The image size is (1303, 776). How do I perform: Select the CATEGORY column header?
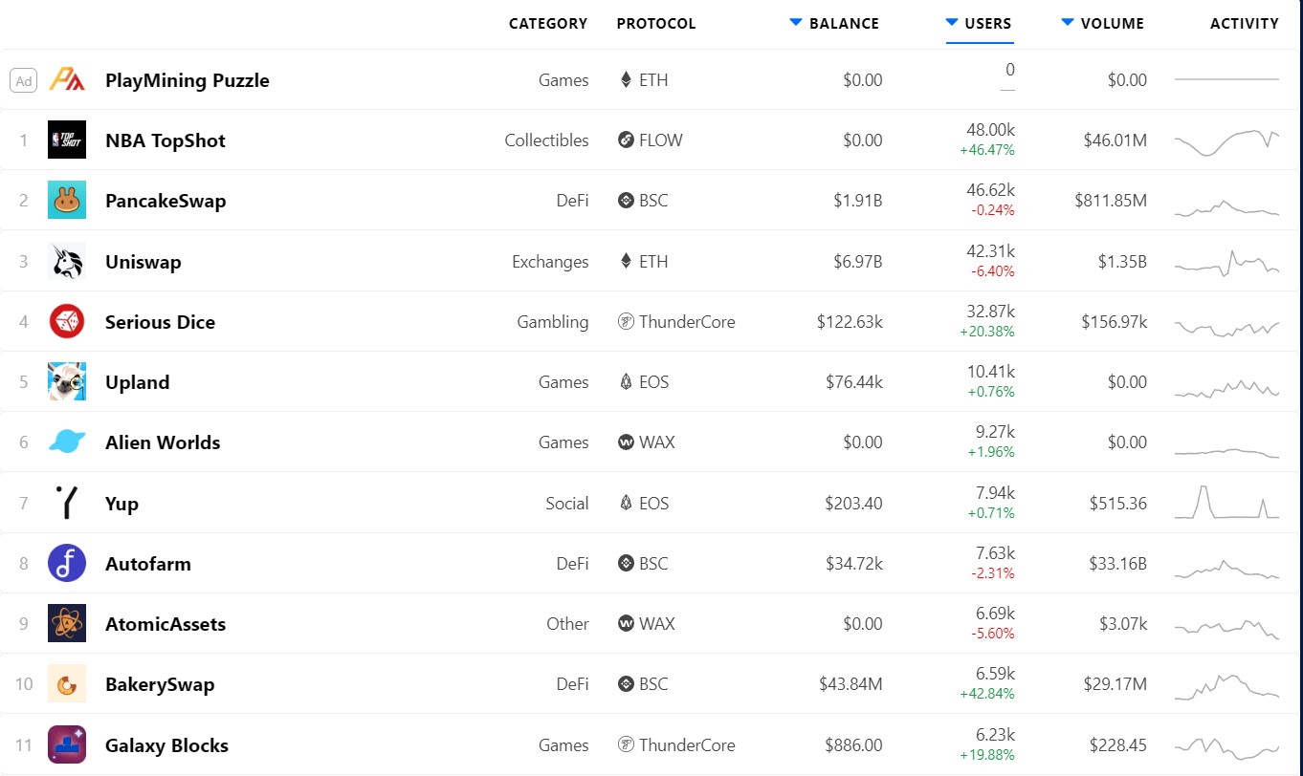click(x=548, y=23)
